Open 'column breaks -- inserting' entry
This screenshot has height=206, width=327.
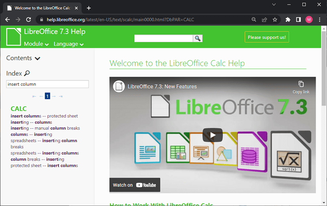[37, 159]
